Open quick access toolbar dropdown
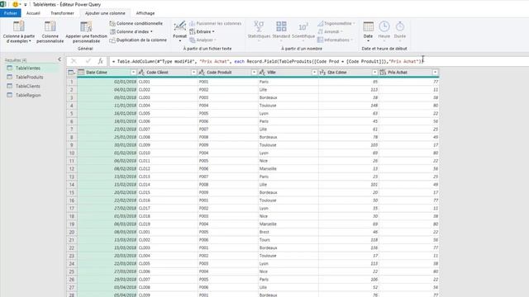Image resolution: width=529 pixels, height=297 pixels. pyautogui.click(x=26, y=5)
